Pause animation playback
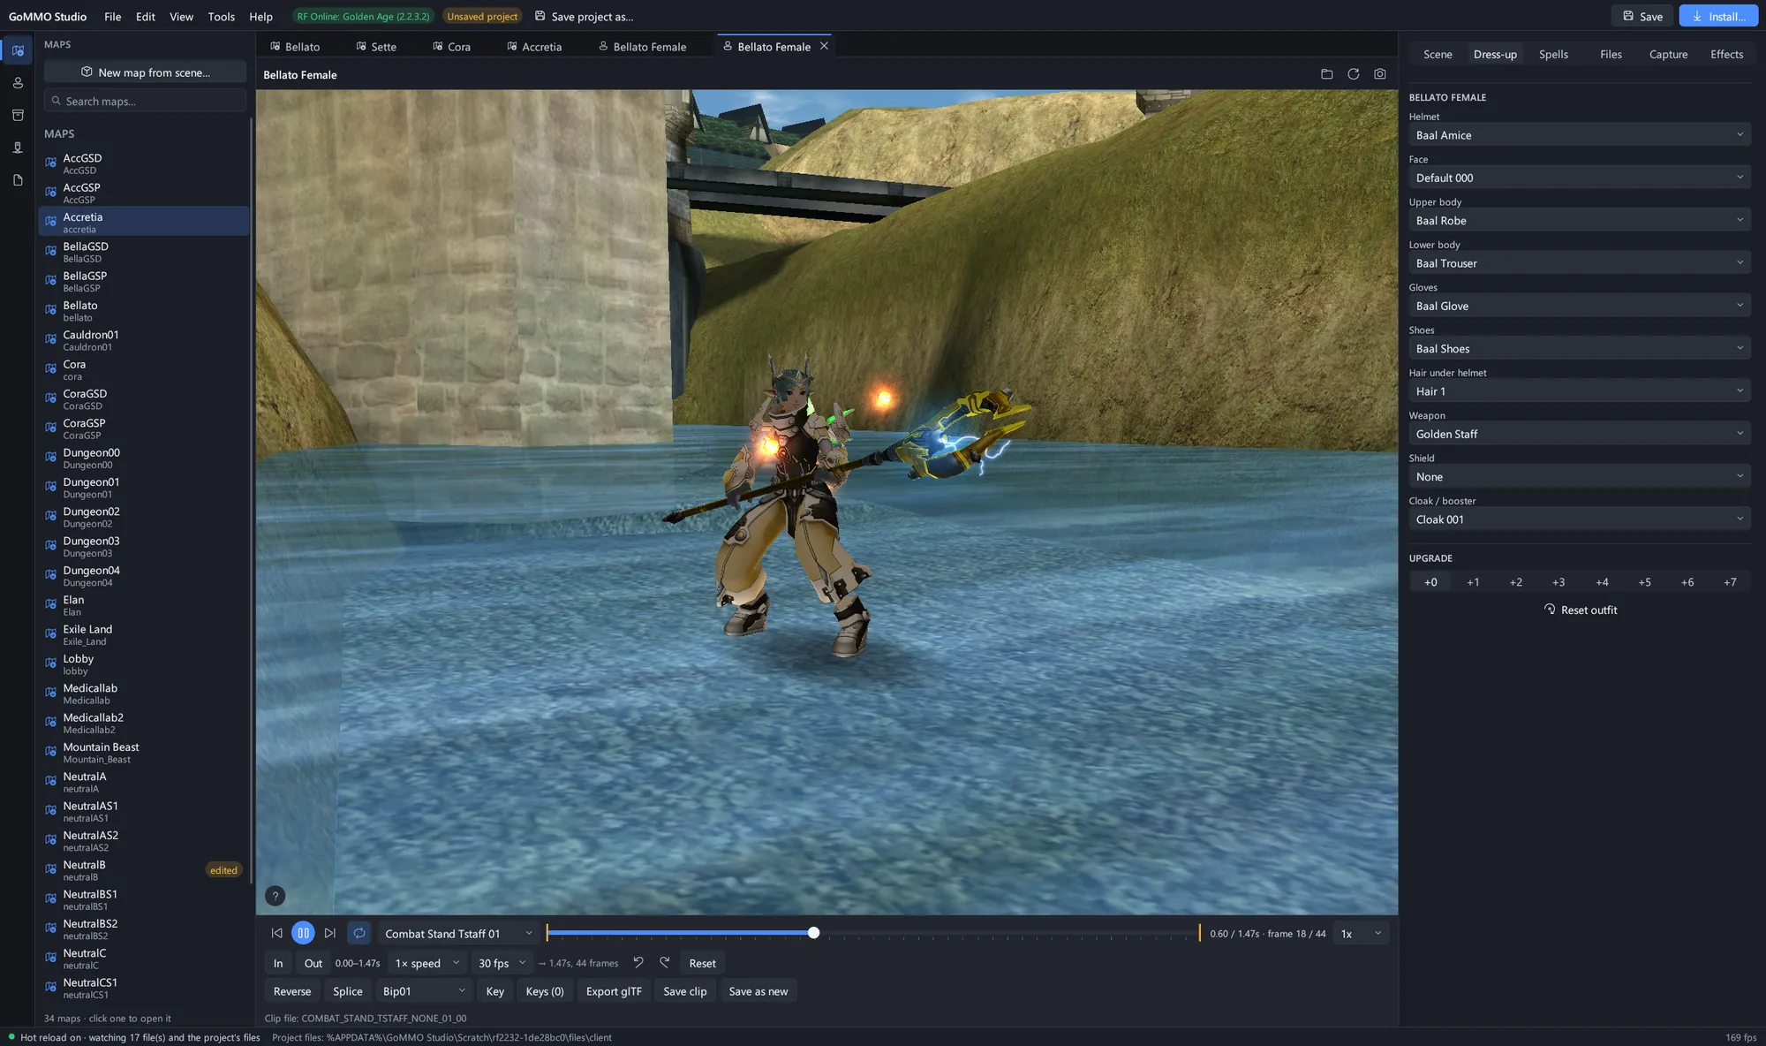 tap(303, 933)
